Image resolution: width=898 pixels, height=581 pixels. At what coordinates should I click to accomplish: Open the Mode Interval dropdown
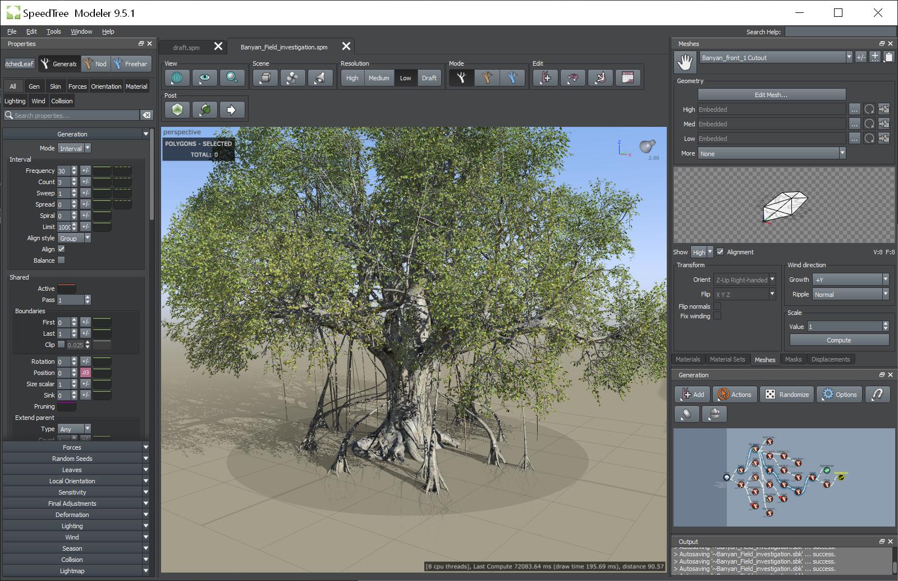74,148
